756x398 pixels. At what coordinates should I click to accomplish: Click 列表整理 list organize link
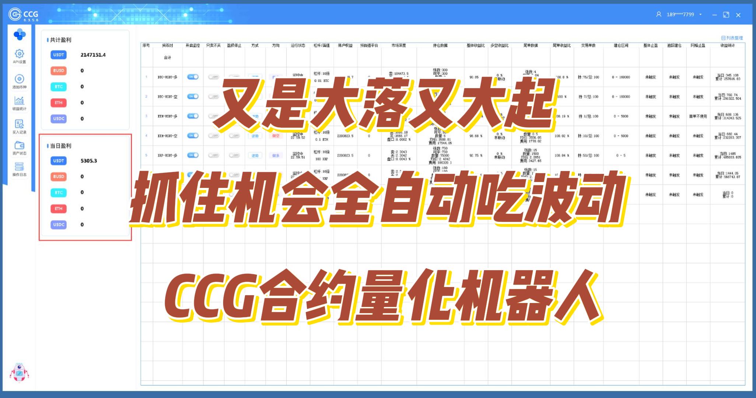pyautogui.click(x=732, y=38)
